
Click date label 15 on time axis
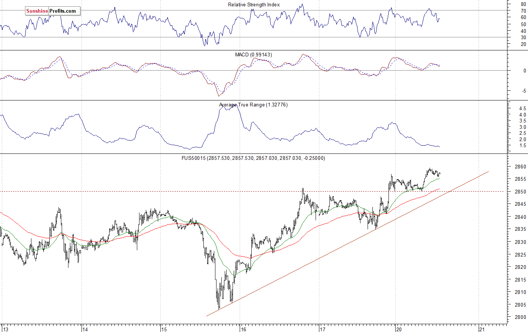tap(164, 329)
